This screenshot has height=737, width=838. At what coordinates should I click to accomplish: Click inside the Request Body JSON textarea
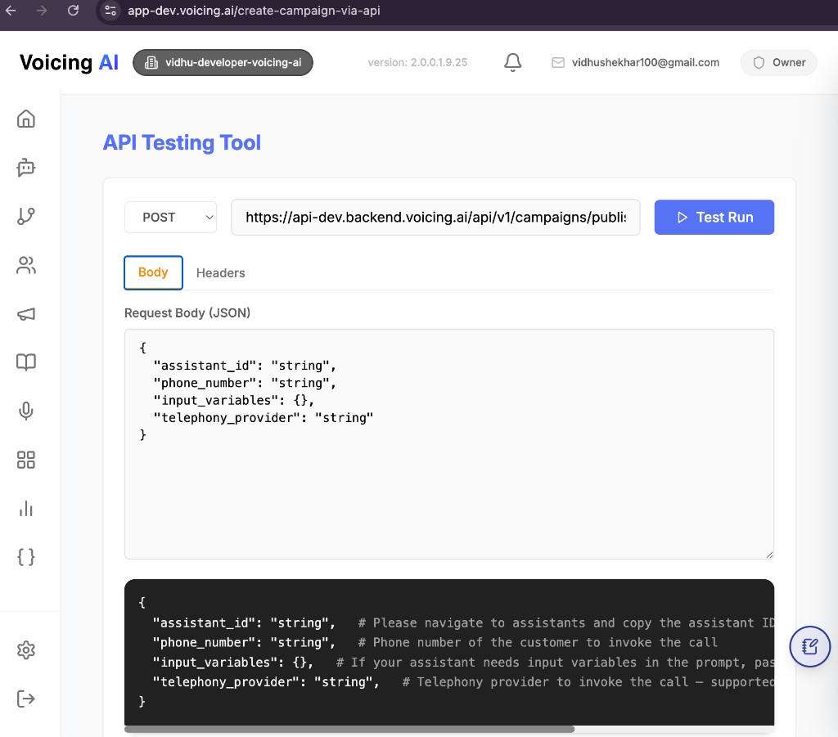click(x=449, y=444)
